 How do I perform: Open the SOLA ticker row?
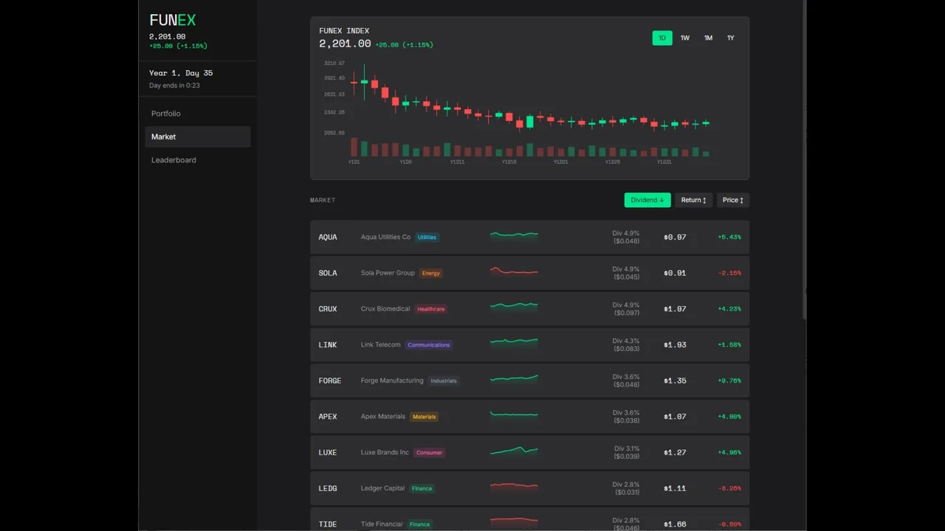(529, 273)
